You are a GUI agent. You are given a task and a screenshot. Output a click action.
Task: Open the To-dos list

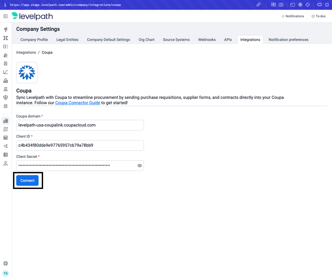click(x=318, y=16)
